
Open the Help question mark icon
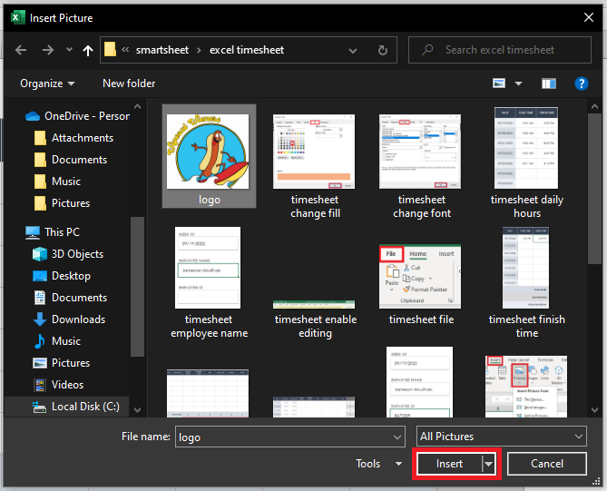pos(582,83)
